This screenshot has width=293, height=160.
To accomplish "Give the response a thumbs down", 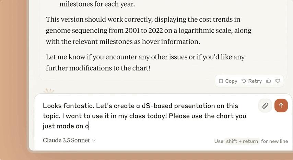I will (x=278, y=81).
